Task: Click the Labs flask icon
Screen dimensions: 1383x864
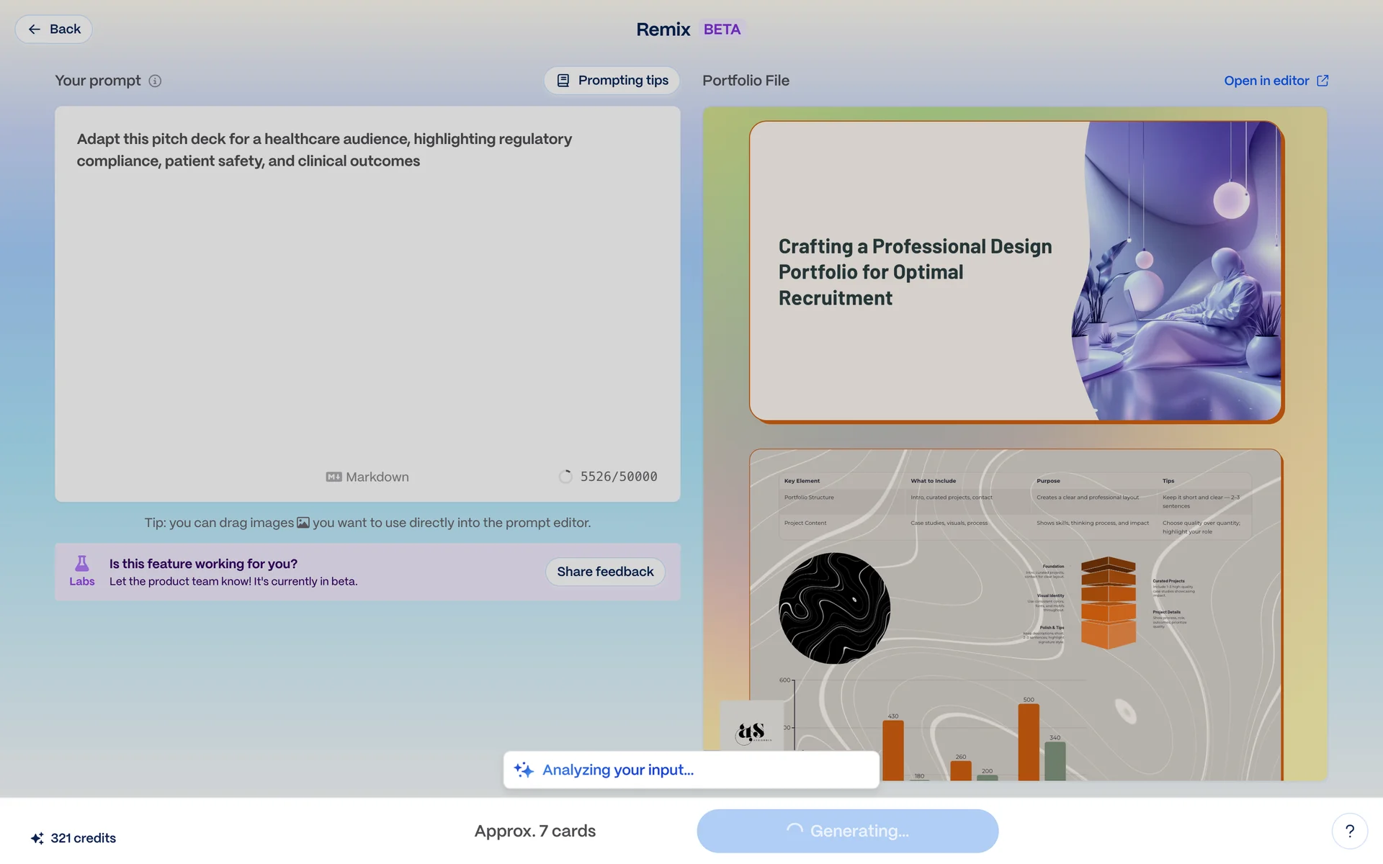Action: click(82, 564)
